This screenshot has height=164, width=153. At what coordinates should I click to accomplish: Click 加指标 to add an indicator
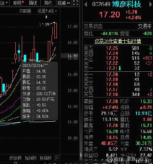[x=31, y=158]
